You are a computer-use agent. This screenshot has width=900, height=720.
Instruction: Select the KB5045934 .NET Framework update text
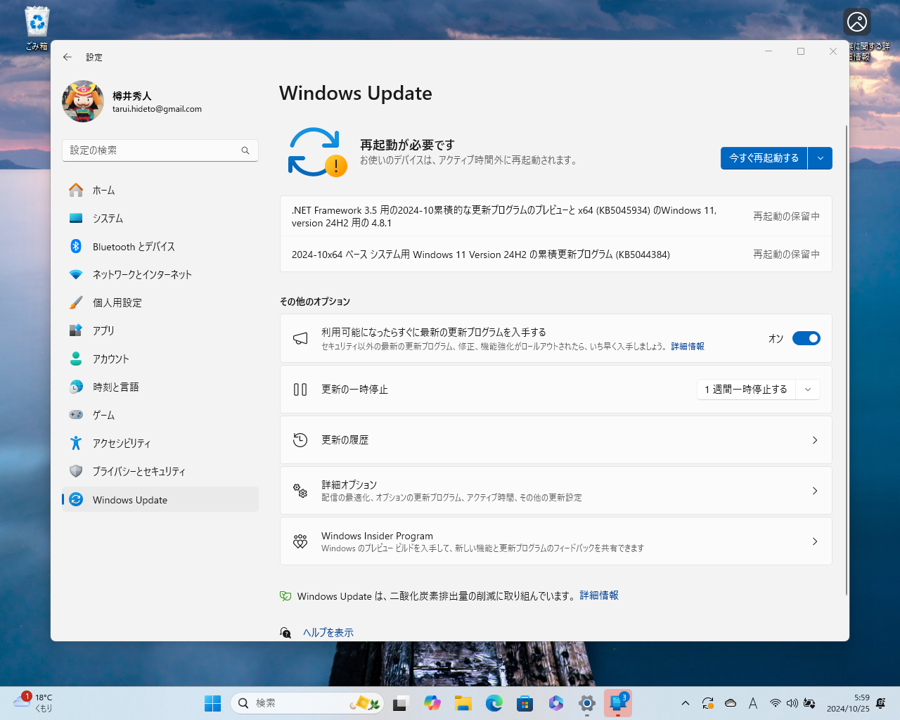point(504,217)
